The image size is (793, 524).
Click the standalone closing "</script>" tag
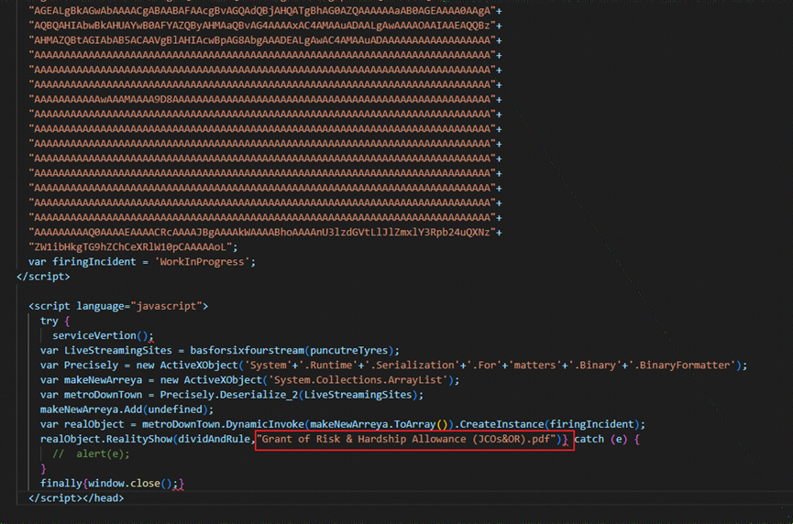click(x=43, y=277)
